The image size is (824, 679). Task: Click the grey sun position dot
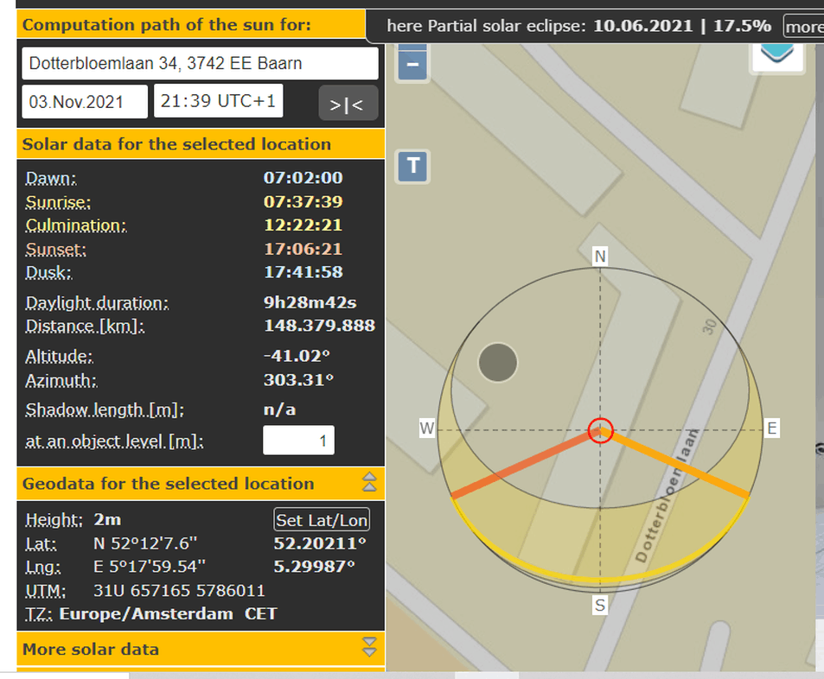[498, 362]
